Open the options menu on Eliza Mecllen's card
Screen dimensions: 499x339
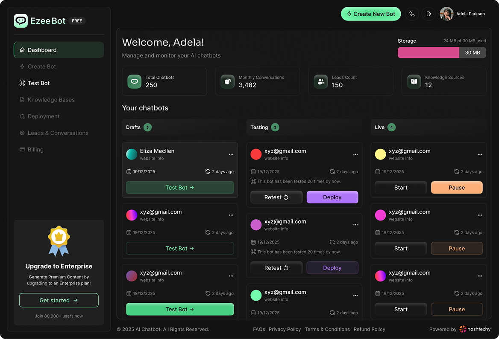[x=231, y=154]
